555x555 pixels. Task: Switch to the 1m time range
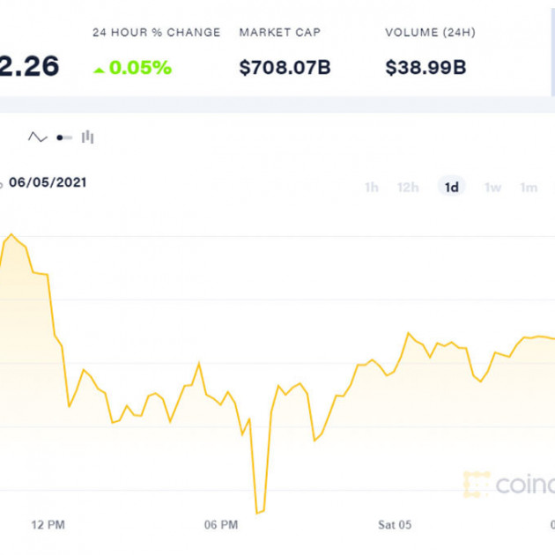click(529, 187)
